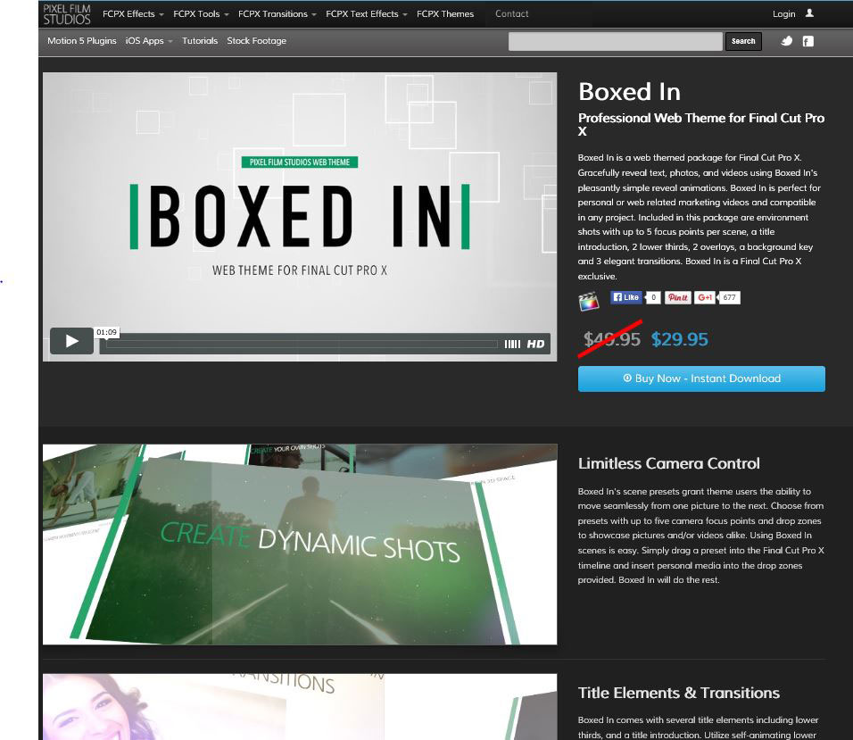Toggle HD quality on the video player
This screenshot has height=740, width=853.
tap(536, 344)
